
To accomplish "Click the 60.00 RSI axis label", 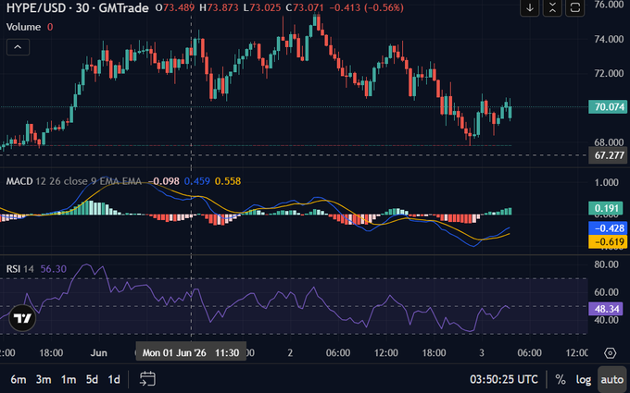I will [607, 292].
